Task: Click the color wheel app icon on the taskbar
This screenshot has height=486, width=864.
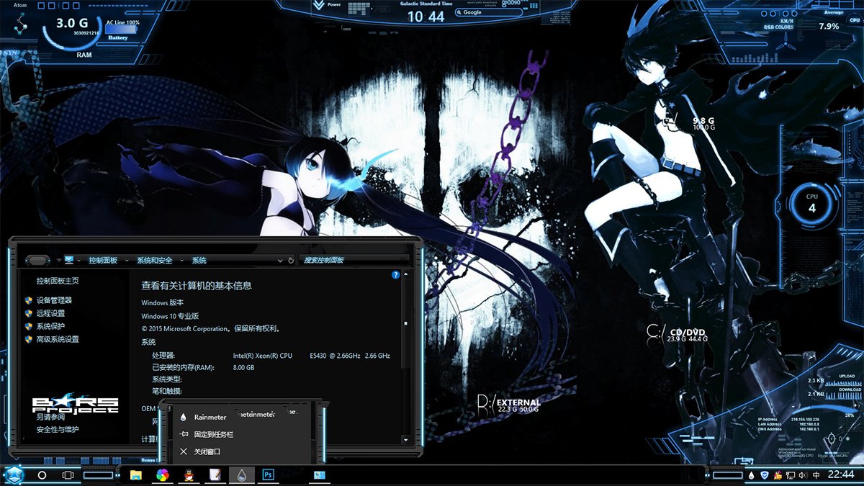Action: [161, 475]
